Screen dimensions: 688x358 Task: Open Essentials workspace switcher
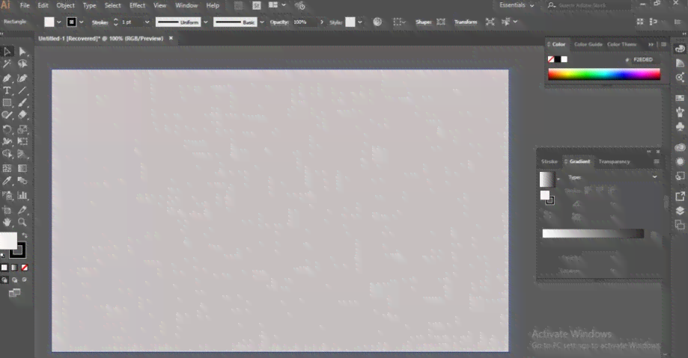tap(517, 5)
